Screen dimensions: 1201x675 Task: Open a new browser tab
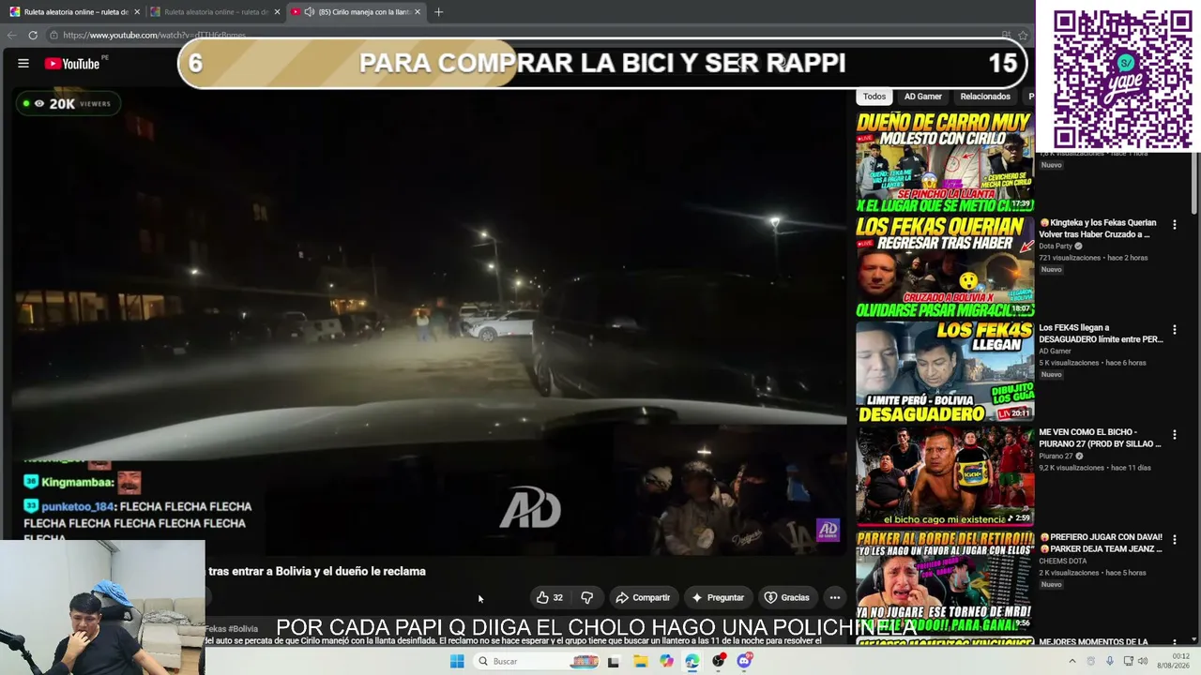pyautogui.click(x=438, y=12)
